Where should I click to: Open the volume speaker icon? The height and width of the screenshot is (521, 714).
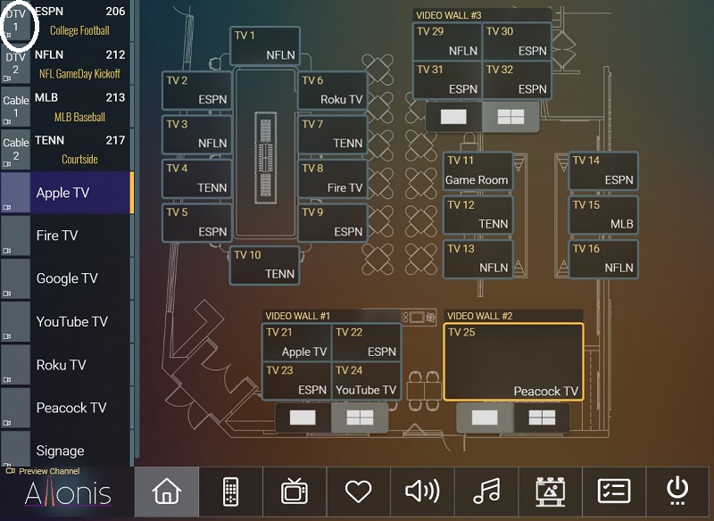pyautogui.click(x=422, y=492)
